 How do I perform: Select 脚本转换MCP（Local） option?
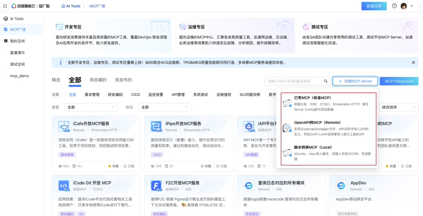click(329, 153)
